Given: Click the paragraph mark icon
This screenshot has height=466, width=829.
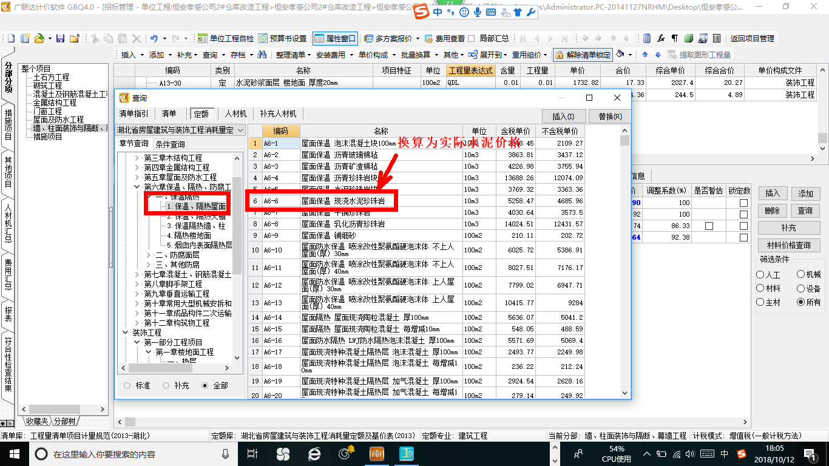Looking at the screenshot, I should click(674, 38).
